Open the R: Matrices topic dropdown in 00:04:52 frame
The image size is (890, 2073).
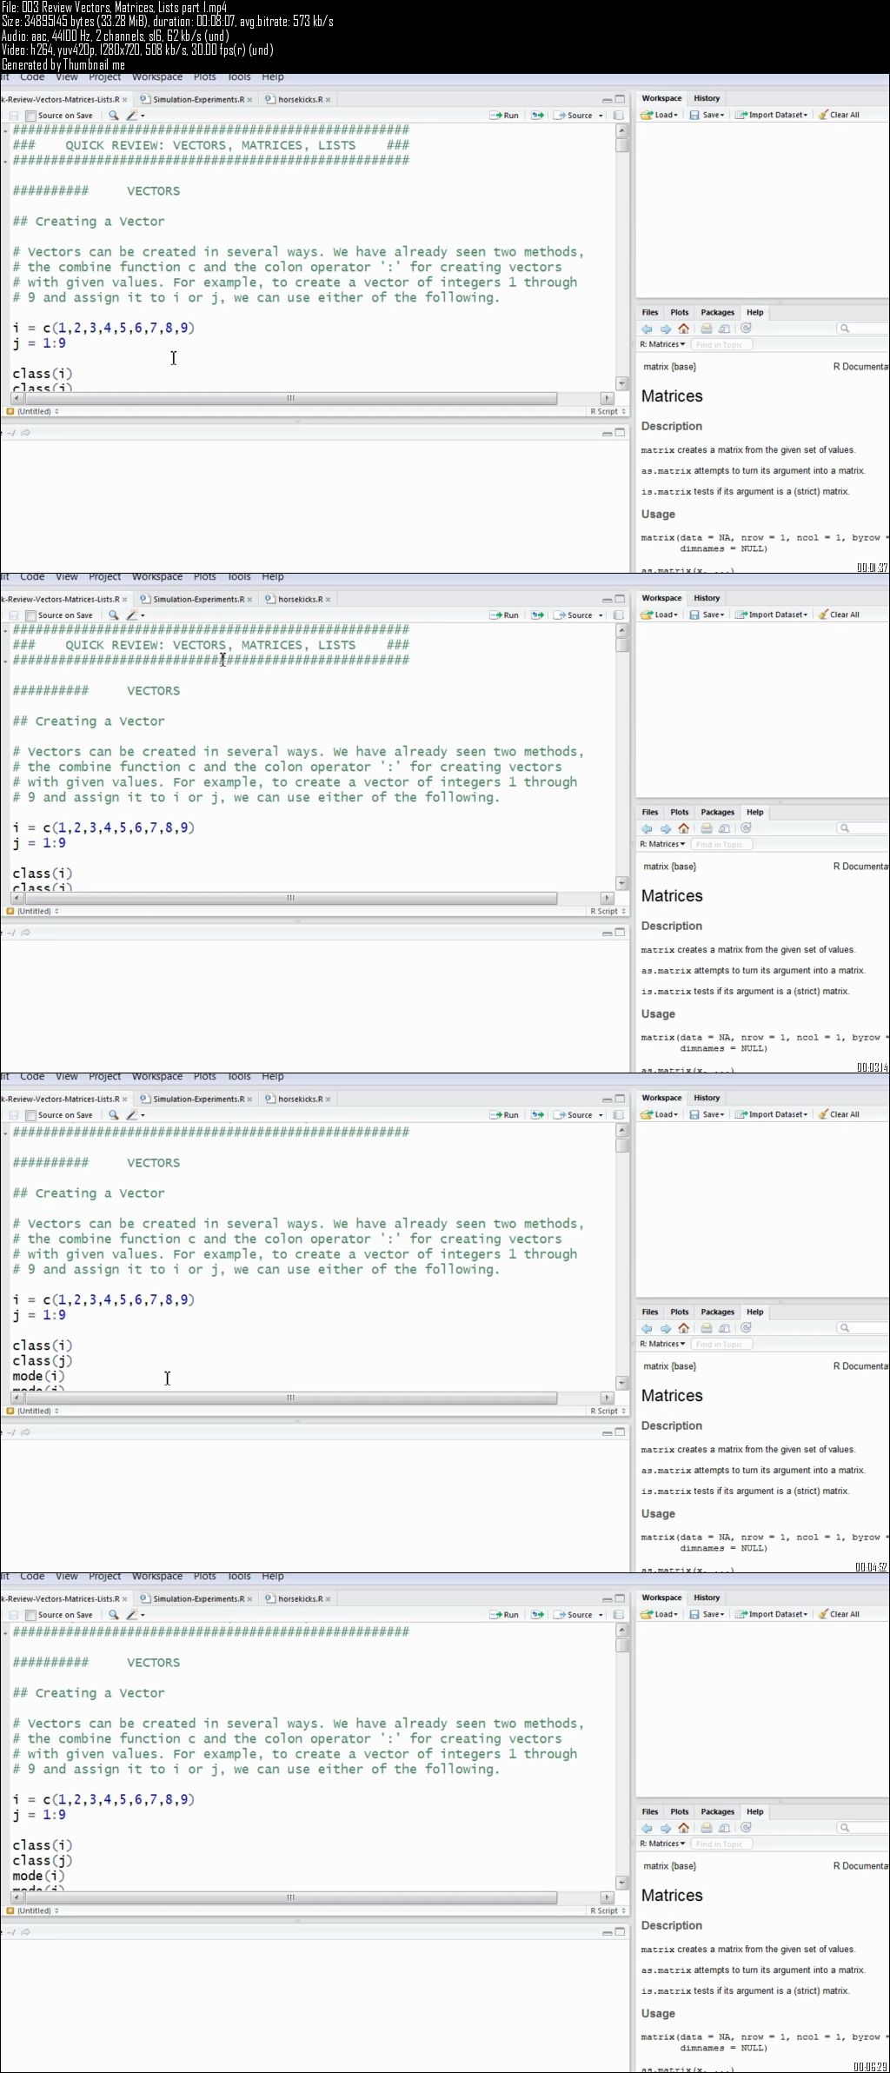pos(662,1345)
